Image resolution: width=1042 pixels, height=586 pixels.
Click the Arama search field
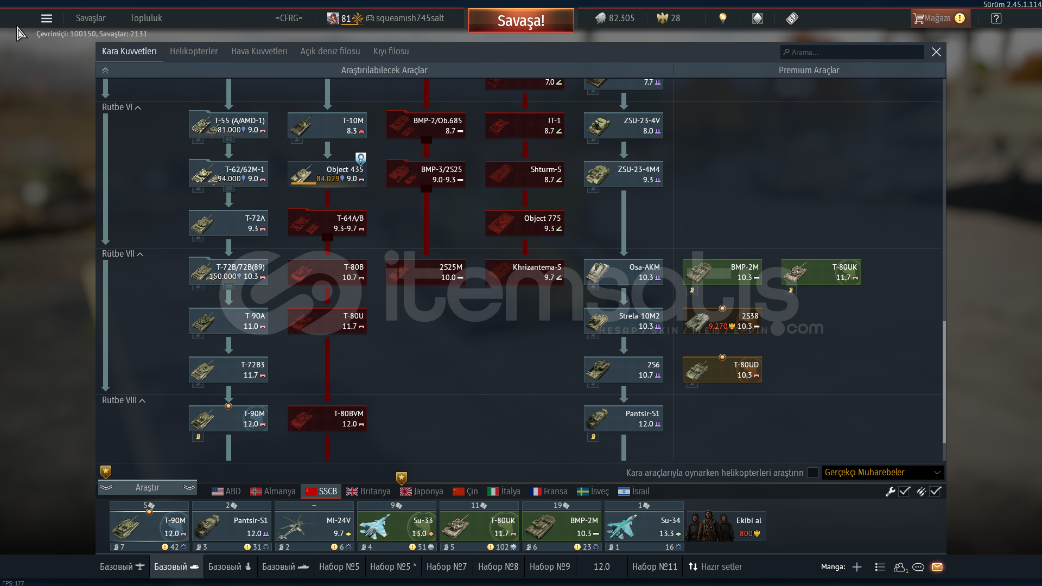[x=852, y=52]
